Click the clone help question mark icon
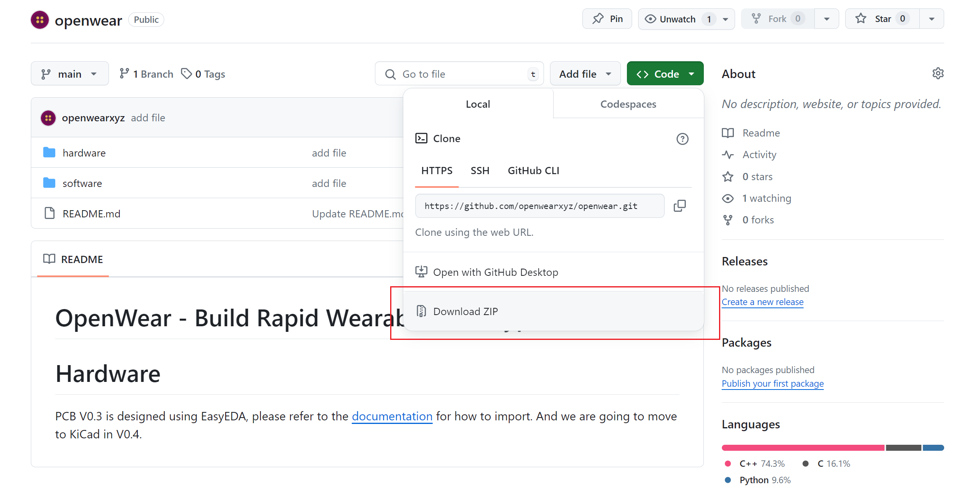Image resolution: width=969 pixels, height=494 pixels. click(682, 139)
